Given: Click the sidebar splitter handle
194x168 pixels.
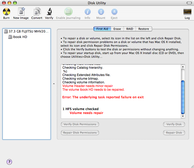Looking at the screenshot, I should coord(54,84).
